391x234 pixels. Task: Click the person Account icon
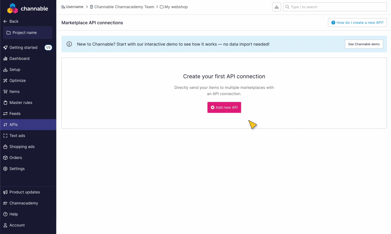coord(5,225)
